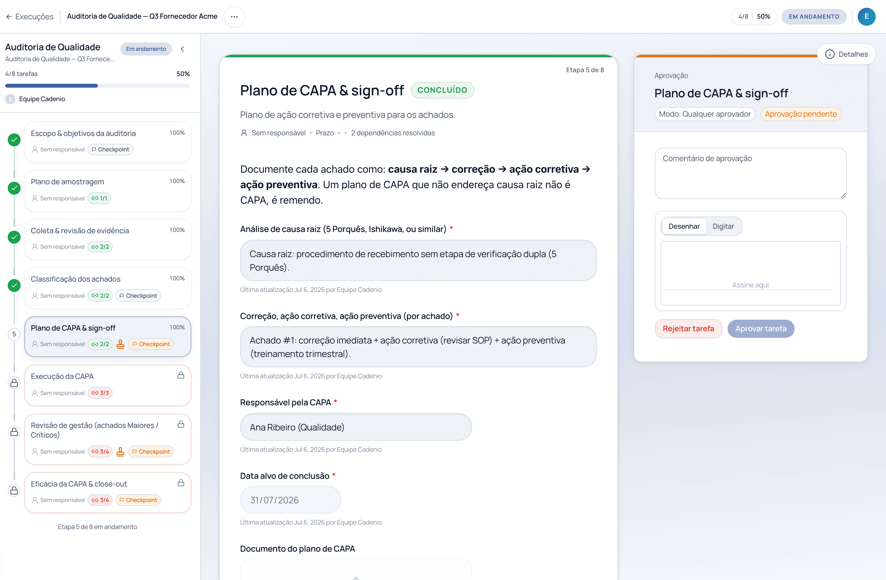
Task: Click 'Etapa 5 de 8' label
Action: point(585,70)
